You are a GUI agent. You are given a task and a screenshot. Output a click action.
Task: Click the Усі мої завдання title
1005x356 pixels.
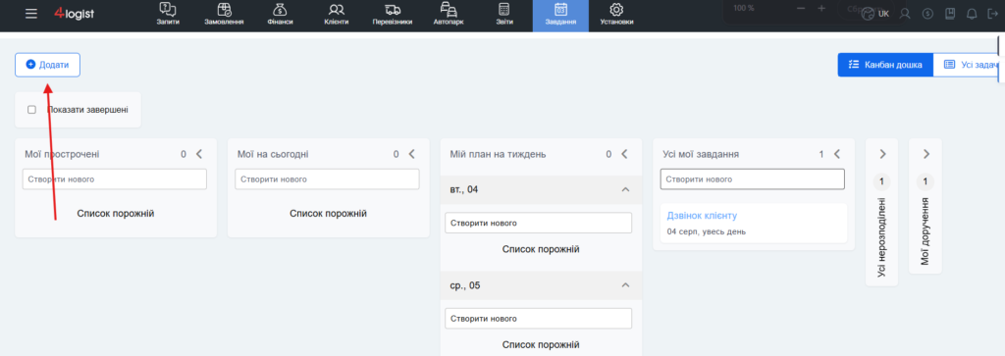701,154
